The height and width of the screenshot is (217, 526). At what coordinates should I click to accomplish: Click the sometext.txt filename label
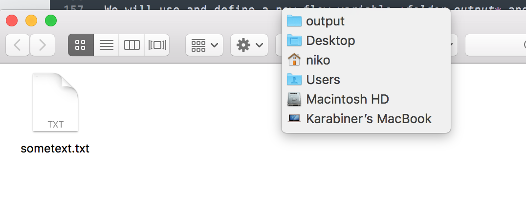(x=55, y=149)
